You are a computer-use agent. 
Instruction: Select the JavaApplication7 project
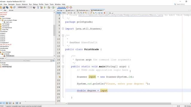pos(4,43)
